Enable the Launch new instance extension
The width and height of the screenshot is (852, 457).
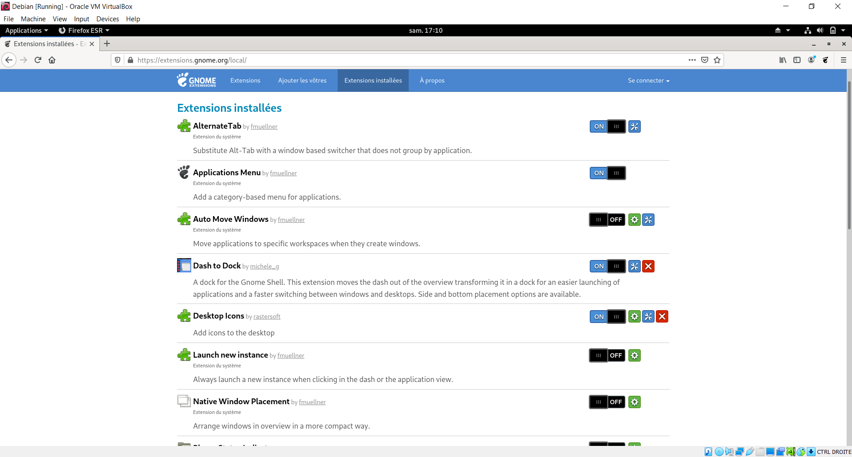(607, 355)
